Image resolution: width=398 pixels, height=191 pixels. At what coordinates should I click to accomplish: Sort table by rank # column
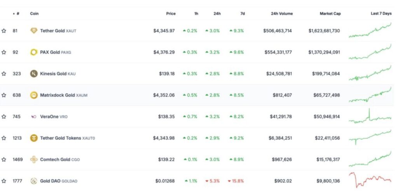click(x=16, y=14)
